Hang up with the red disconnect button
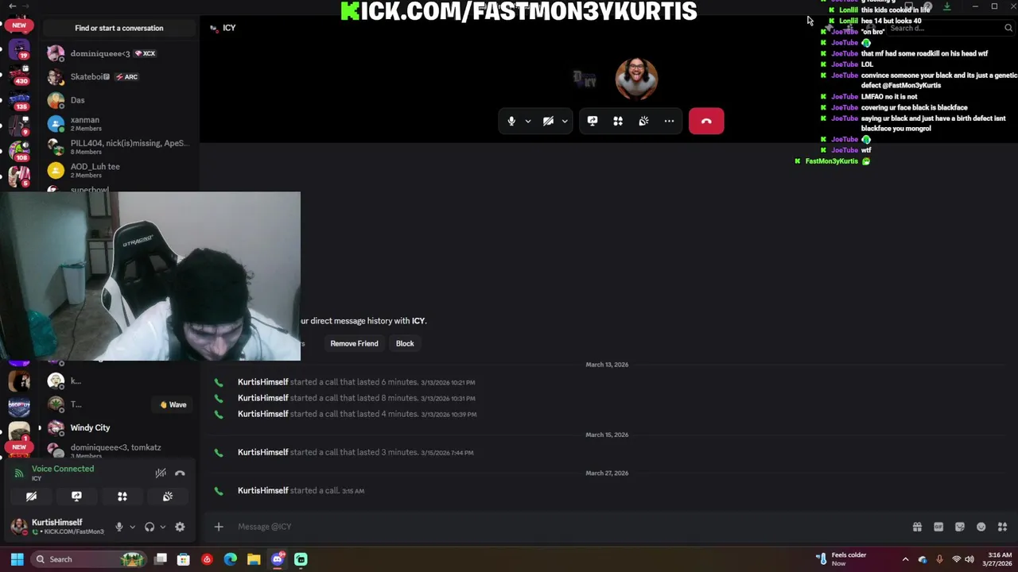This screenshot has height=572, width=1018. pyautogui.click(x=706, y=121)
